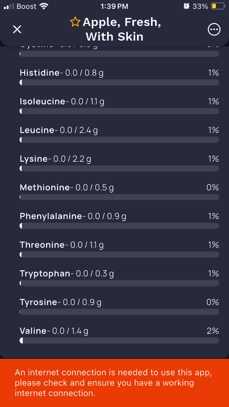Tap the alarm clock status icon
This screenshot has height=407, width=229.
[187, 6]
